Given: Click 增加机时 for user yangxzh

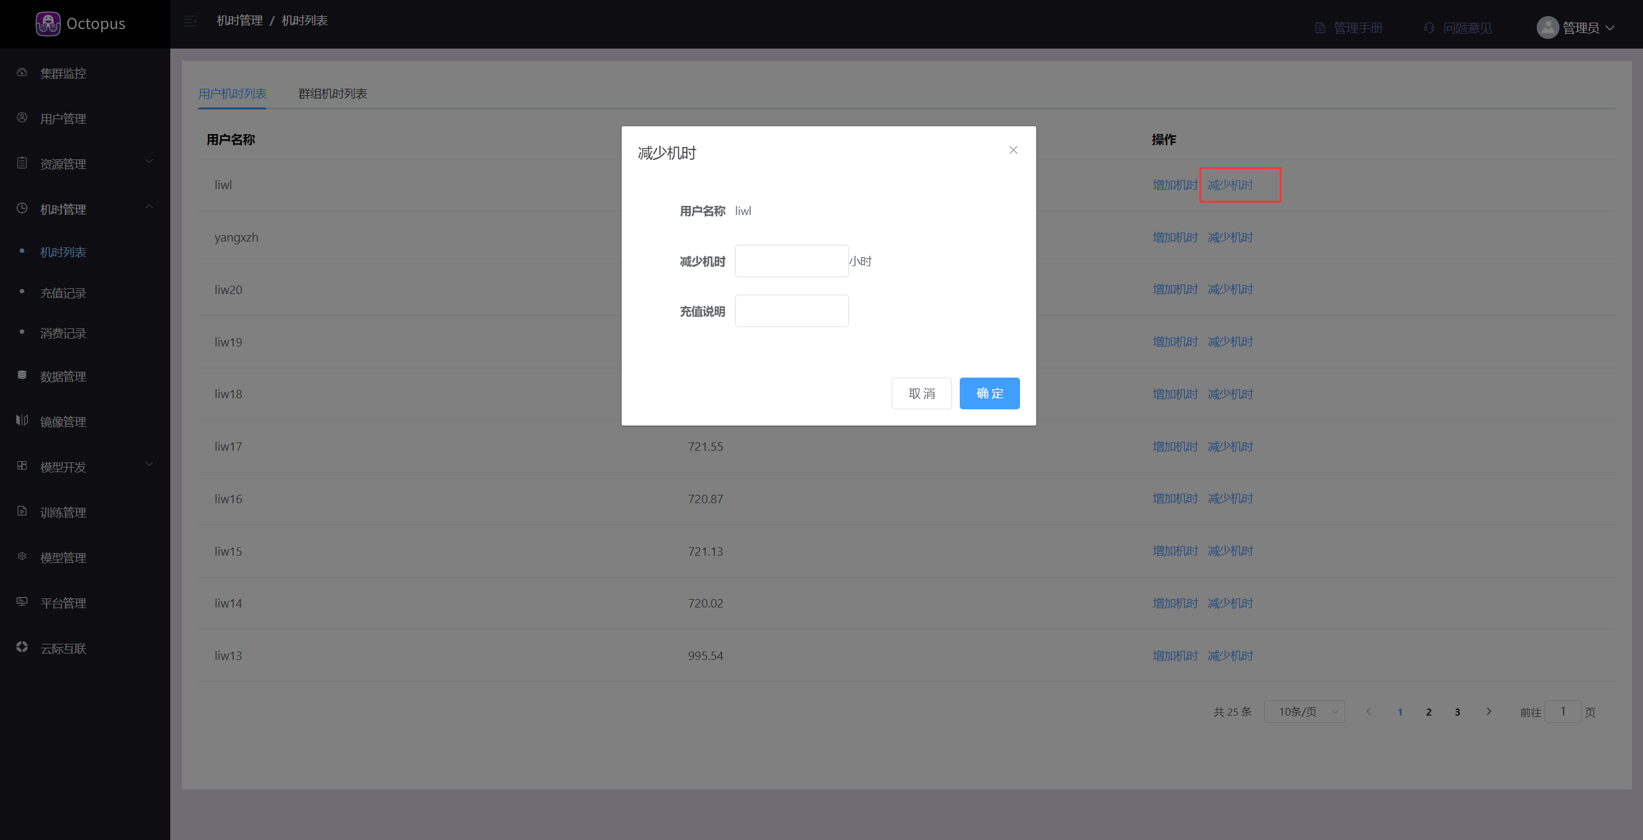Looking at the screenshot, I should 1175,238.
